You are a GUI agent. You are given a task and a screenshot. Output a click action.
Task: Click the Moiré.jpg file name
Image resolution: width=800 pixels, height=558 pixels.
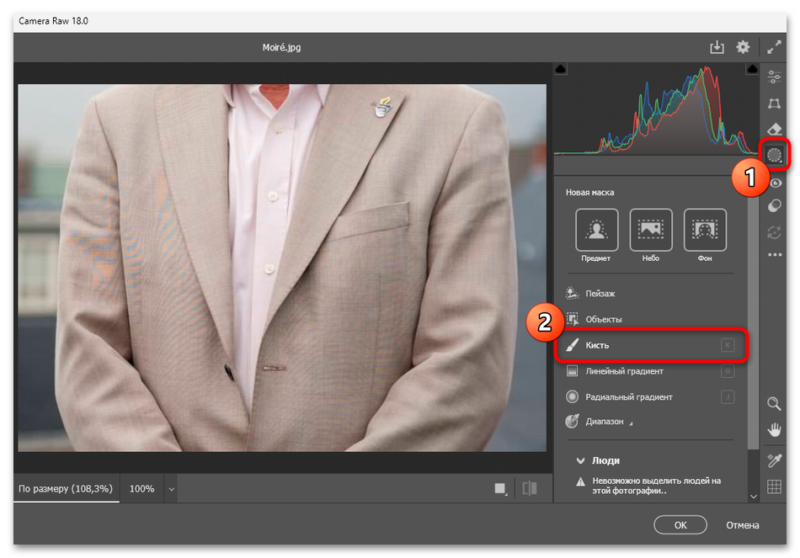(x=281, y=47)
